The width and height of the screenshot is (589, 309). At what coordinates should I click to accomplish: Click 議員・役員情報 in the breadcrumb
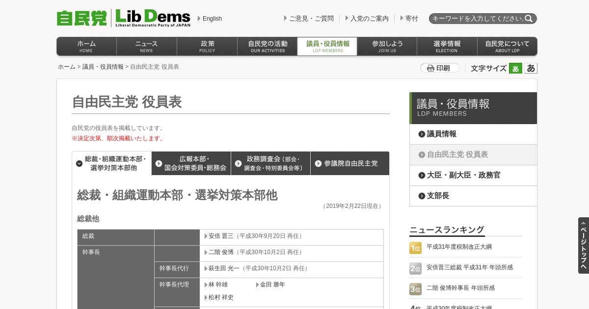(x=103, y=67)
